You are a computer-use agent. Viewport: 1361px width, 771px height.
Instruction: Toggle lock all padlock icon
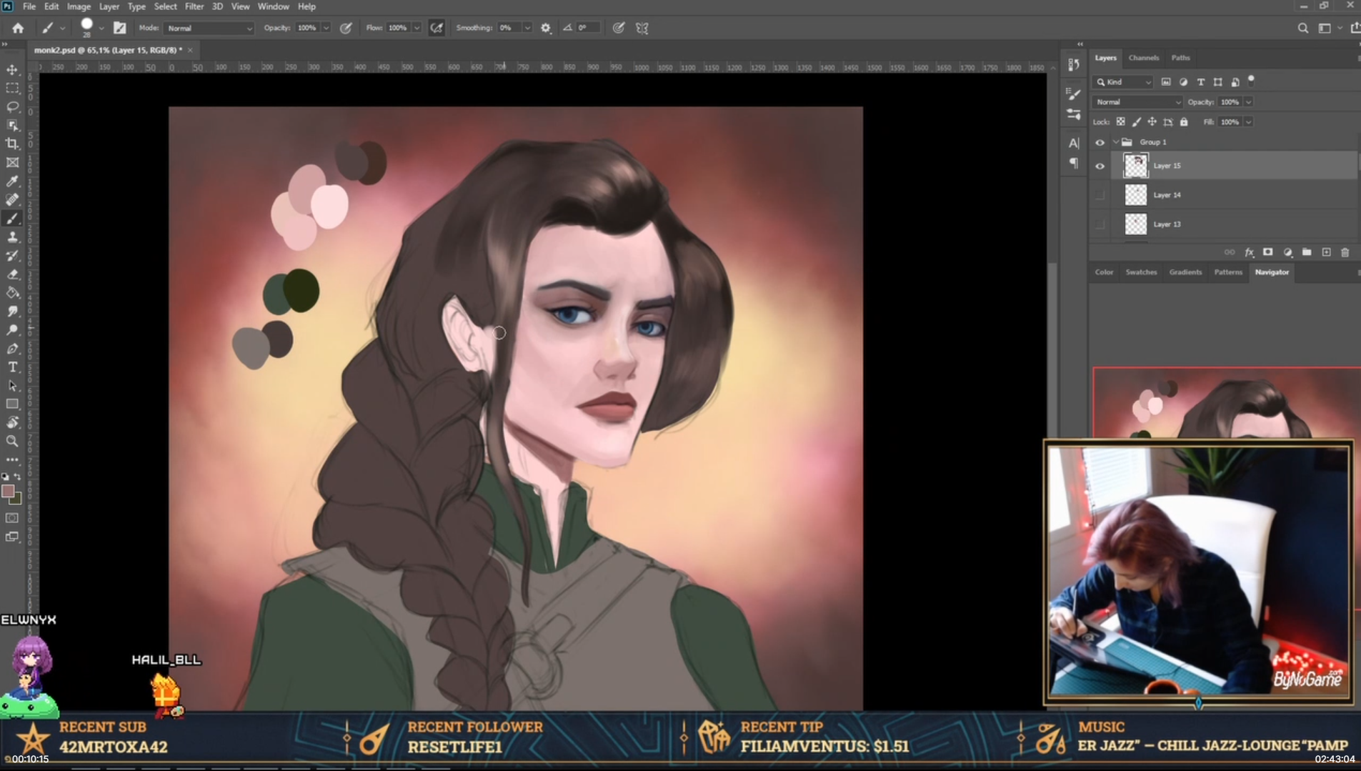[1184, 122]
